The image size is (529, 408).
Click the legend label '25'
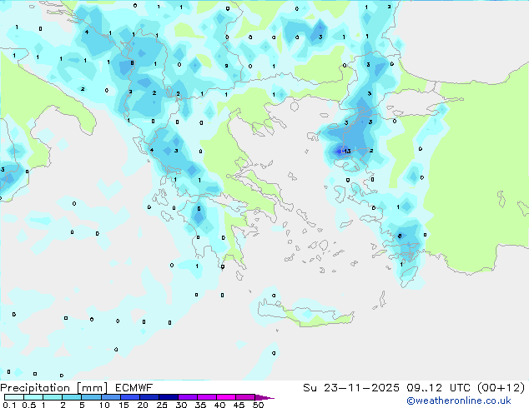coord(162,405)
